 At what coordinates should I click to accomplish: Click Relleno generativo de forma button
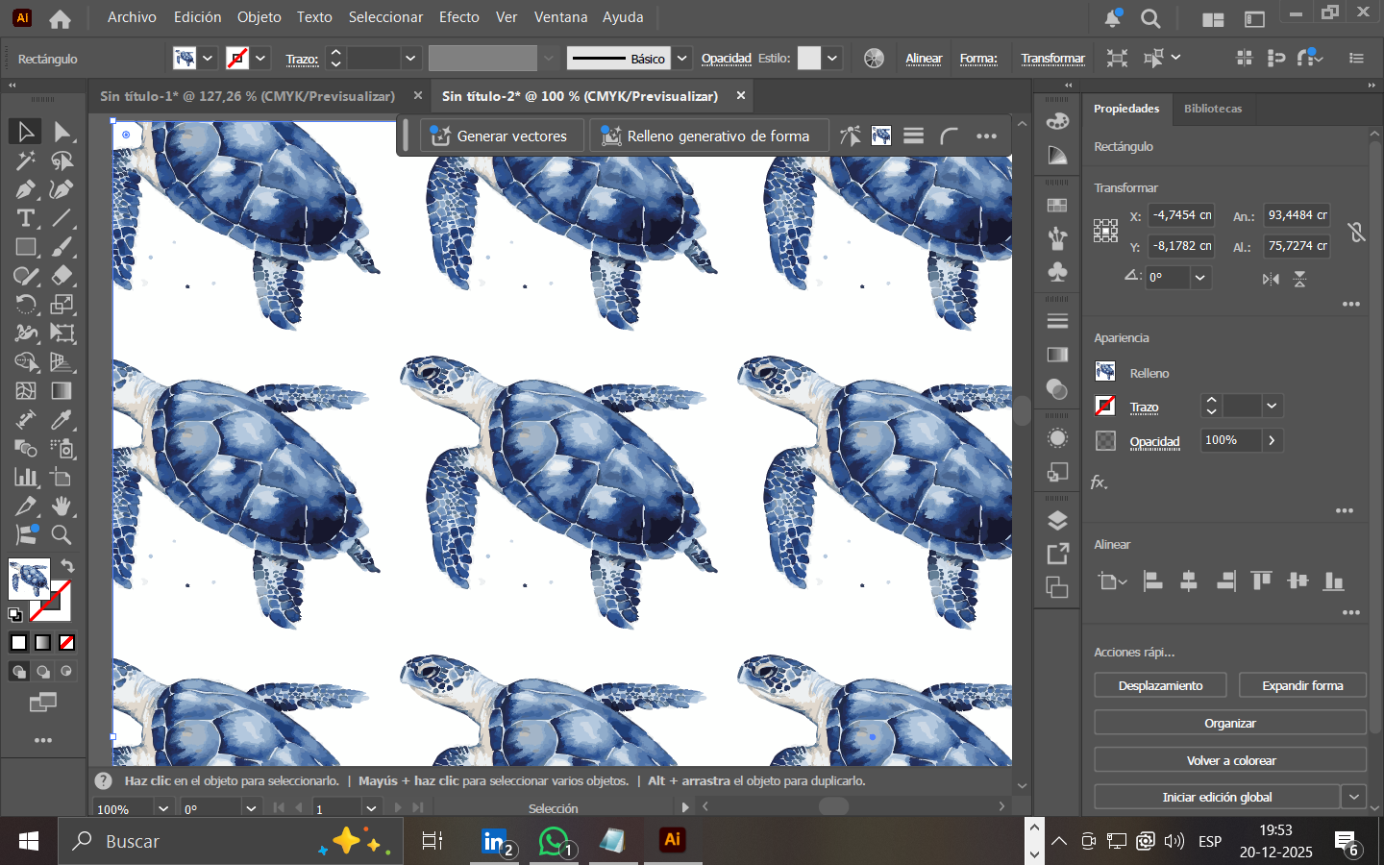[x=707, y=136]
